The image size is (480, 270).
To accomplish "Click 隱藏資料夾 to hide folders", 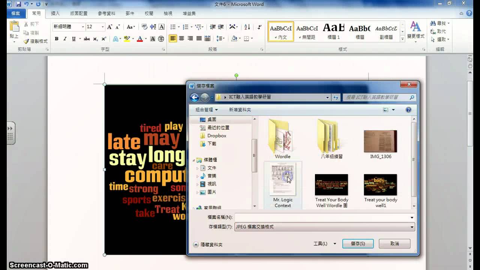I will coord(207,244).
